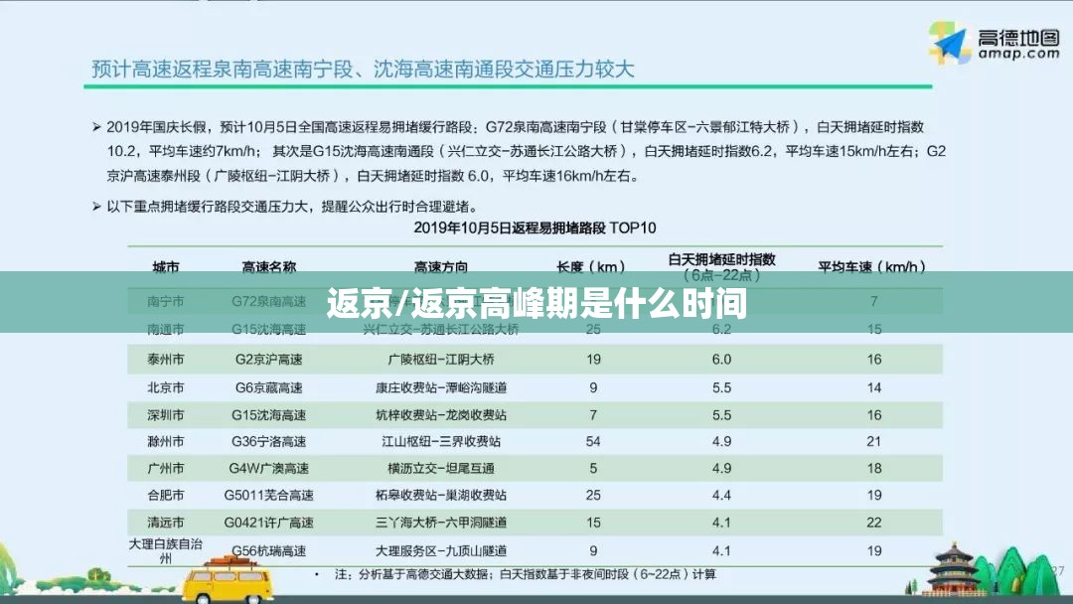Click the 高速方向 column header

point(441,267)
